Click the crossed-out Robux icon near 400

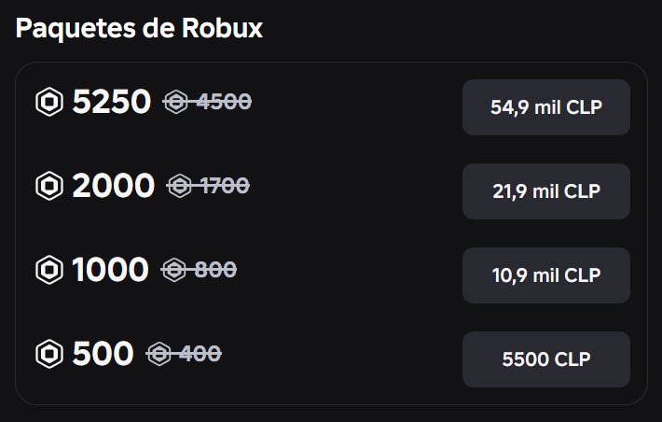point(159,354)
